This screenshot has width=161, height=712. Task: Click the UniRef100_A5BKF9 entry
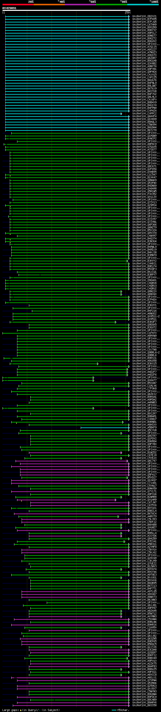144,427
